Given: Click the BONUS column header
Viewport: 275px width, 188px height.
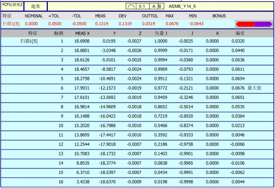Looking at the screenshot, I should click(x=219, y=16).
